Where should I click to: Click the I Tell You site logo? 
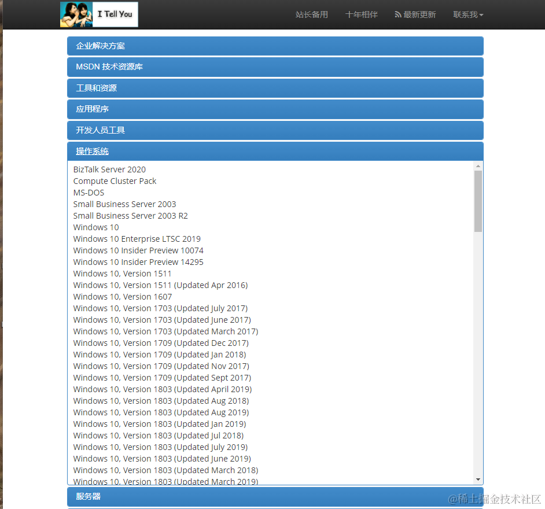point(99,14)
